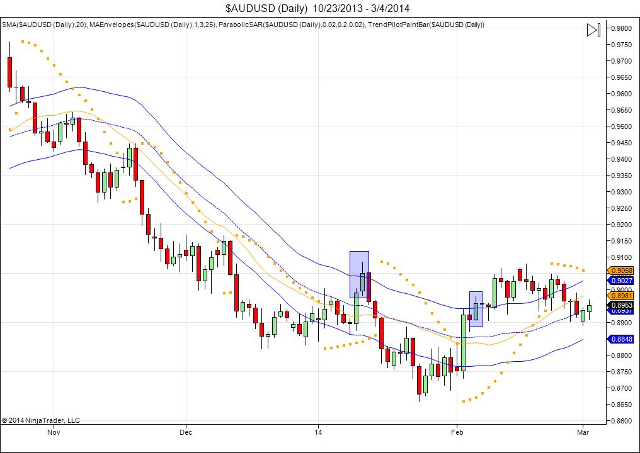Select the blue 0.8848 price marker
Image resolution: width=640 pixels, height=453 pixels.
620,339
